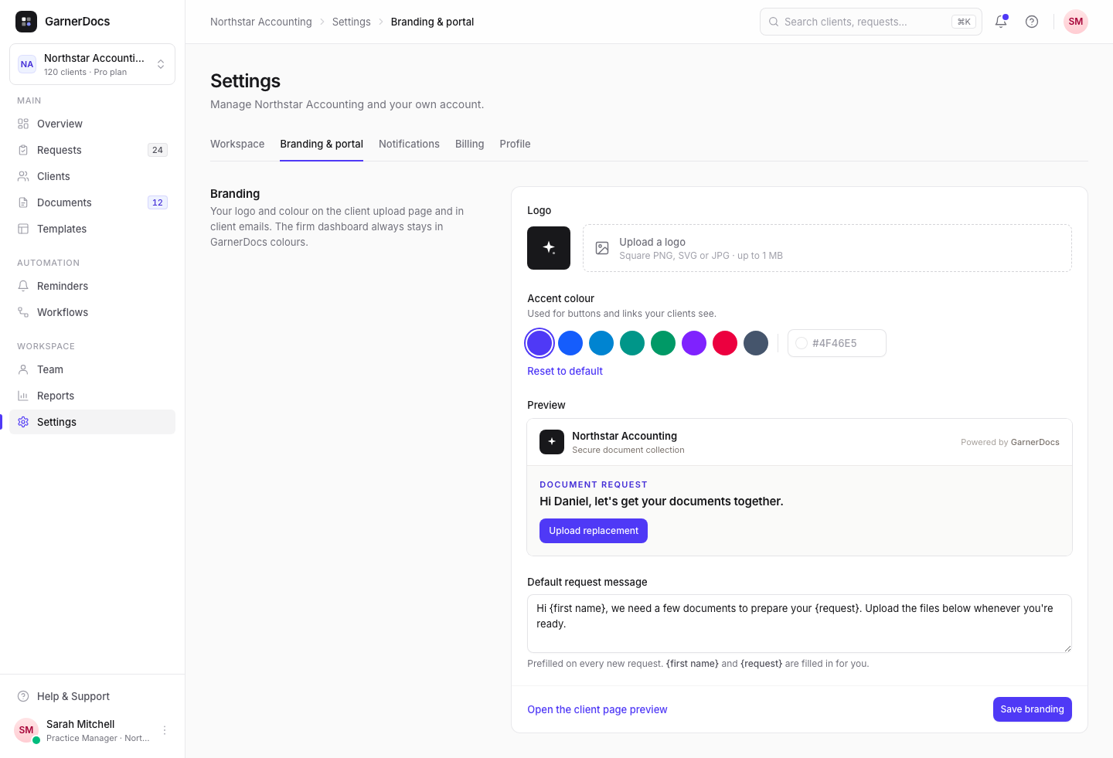This screenshot has width=1113, height=758.
Task: Open Templates via its layout icon
Action: (23, 229)
